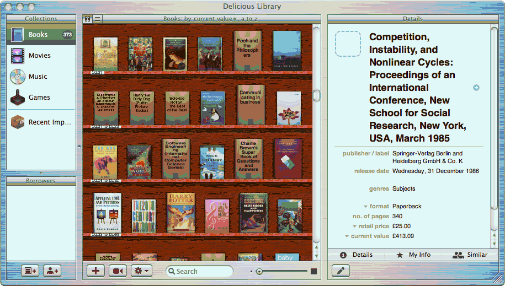Screen dimensions: 505x286
Task: Expand the format disclosure triangle
Action: coord(365,207)
